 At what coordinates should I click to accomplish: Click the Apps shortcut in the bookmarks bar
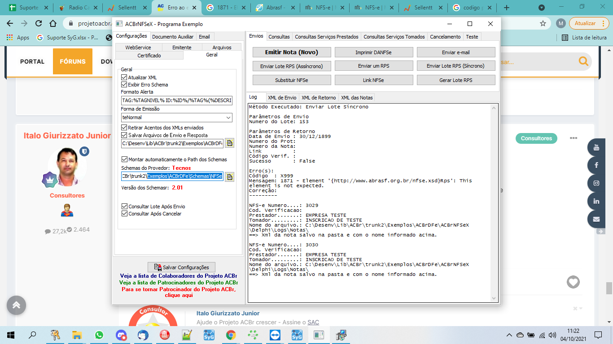tap(18, 38)
